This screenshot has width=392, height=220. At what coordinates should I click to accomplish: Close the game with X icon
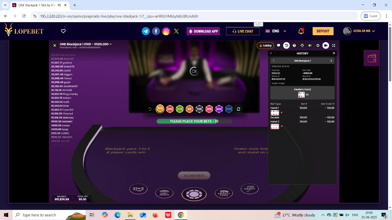55,46
